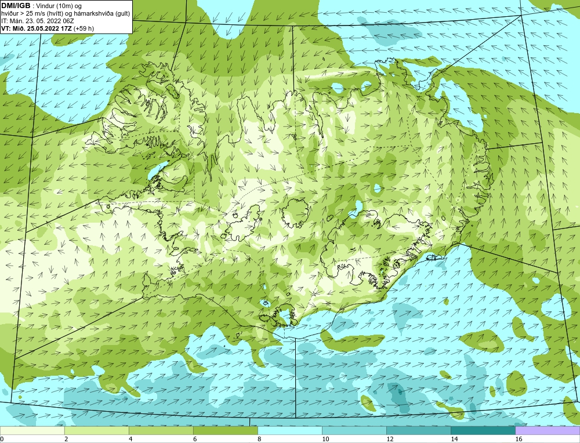Click the 2–4 m/s light green swatch
The height and width of the screenshot is (443, 580).
(x=96, y=430)
